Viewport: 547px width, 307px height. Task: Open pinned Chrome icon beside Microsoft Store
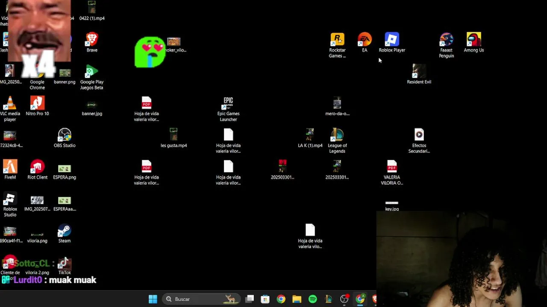point(281,299)
